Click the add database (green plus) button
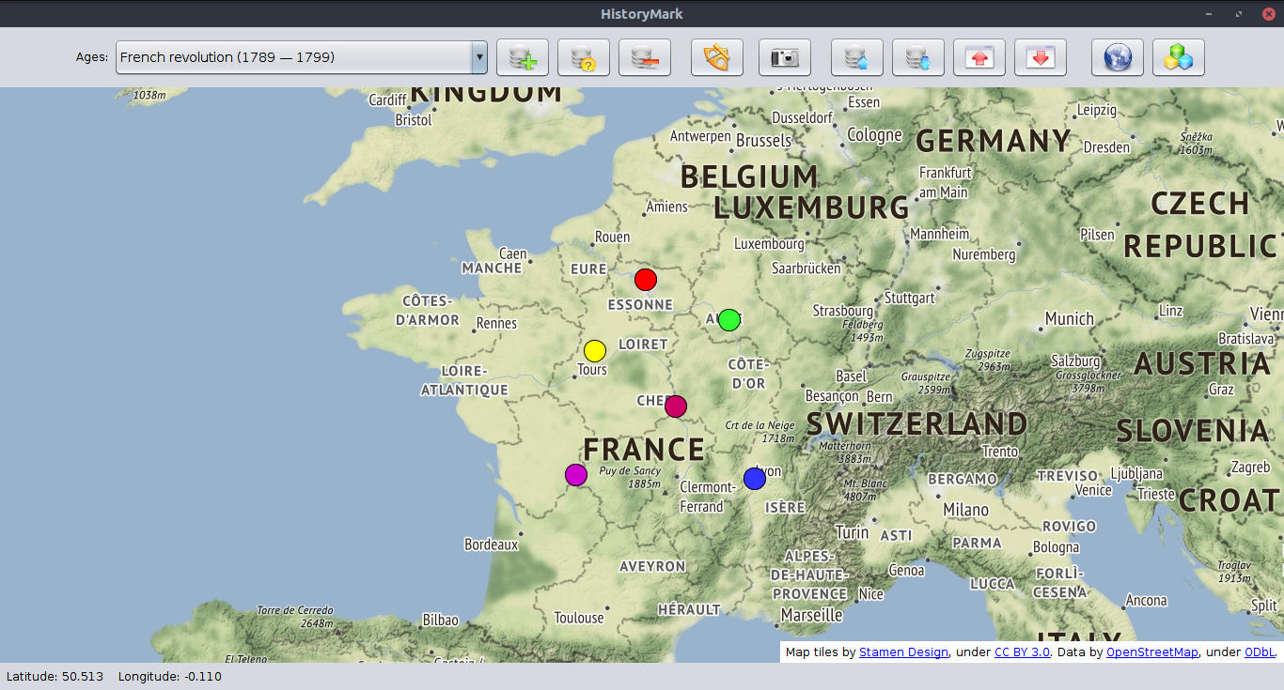Image resolution: width=1284 pixels, height=690 pixels. pos(523,57)
